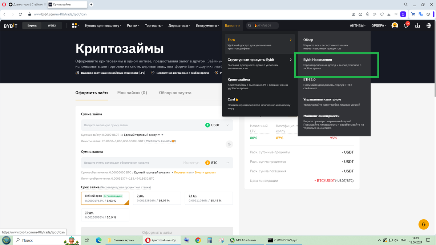Switch to the WEB3 mode toggle
Viewport: 436px width, 245px height.
(51, 26)
